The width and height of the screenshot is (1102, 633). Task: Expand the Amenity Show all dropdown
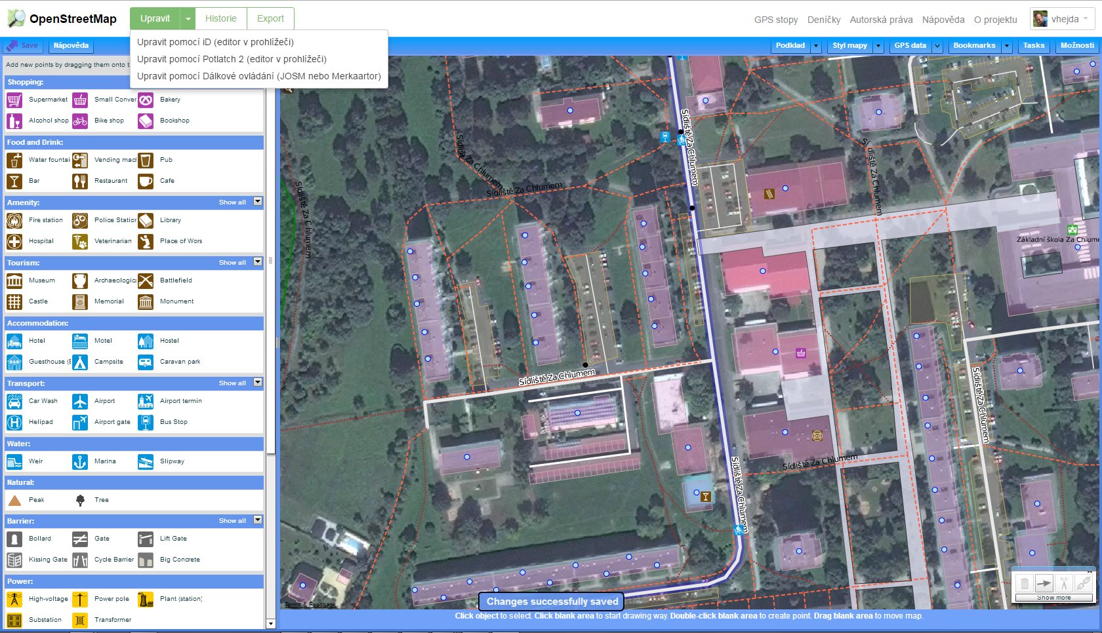258,202
